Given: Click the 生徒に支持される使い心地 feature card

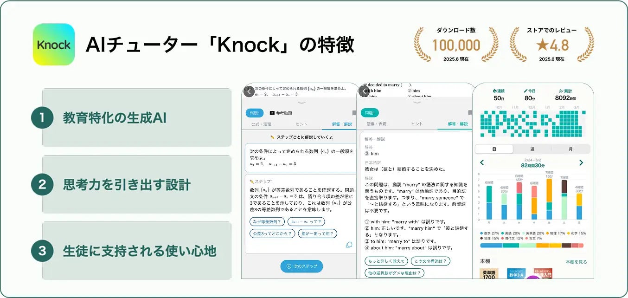Looking at the screenshot, I should coord(137,251).
